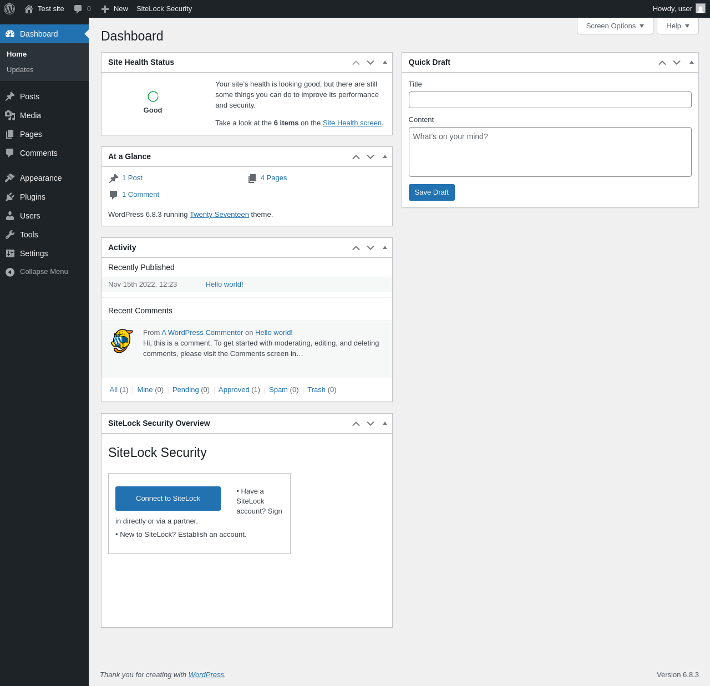Open the 1 Comment link
Screen dimensions: 710x686
point(140,195)
